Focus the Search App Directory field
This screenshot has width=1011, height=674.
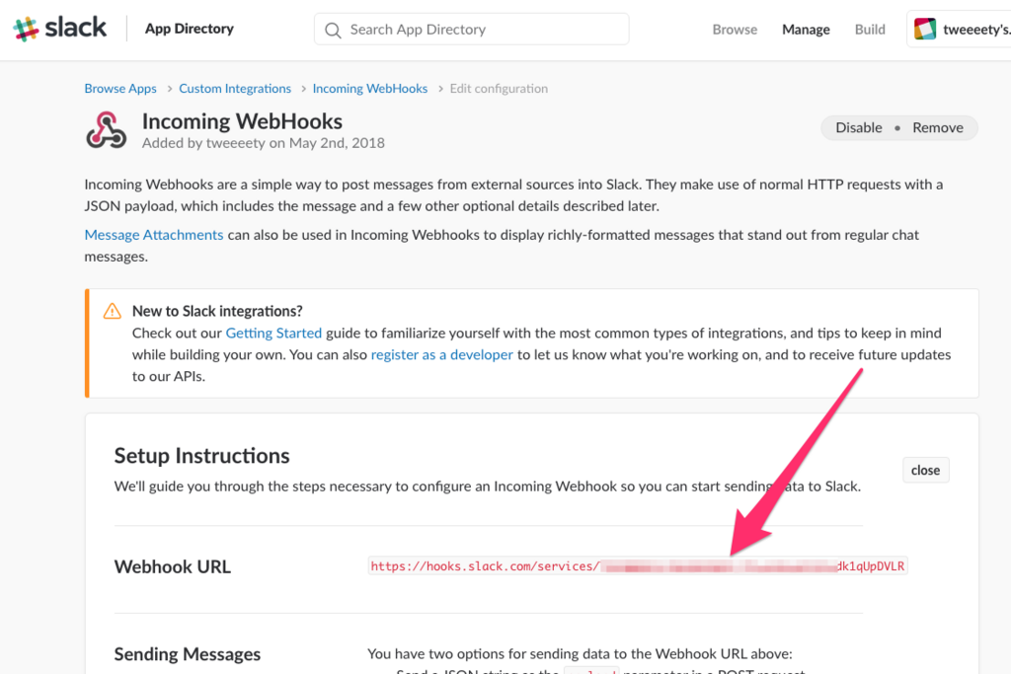point(471,29)
